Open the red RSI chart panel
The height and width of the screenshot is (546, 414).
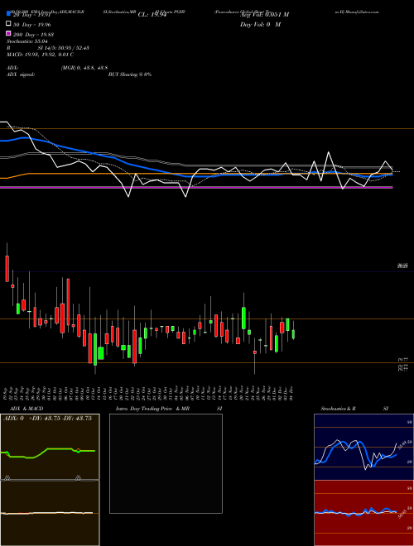[363, 513]
